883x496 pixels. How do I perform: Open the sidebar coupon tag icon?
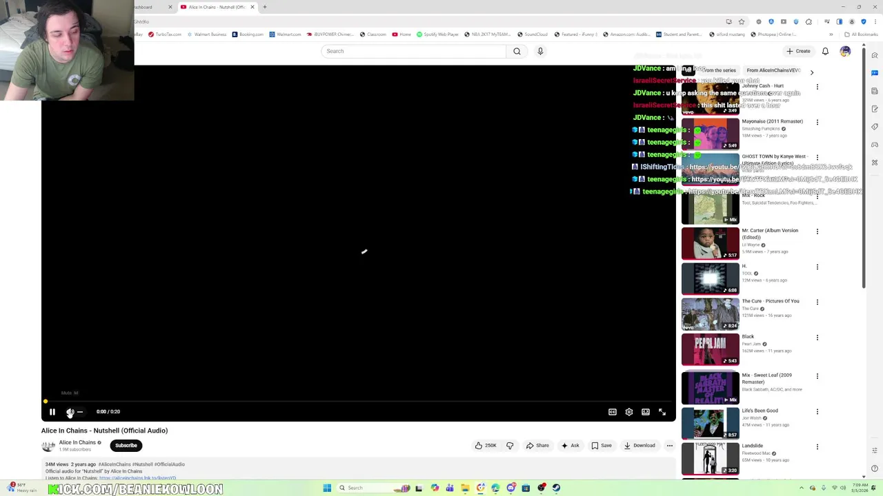point(875,127)
